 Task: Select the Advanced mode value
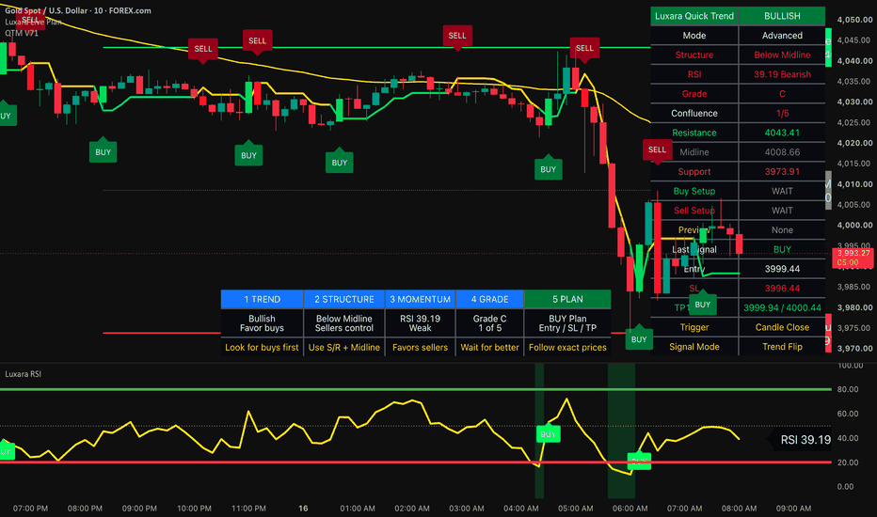pos(782,35)
